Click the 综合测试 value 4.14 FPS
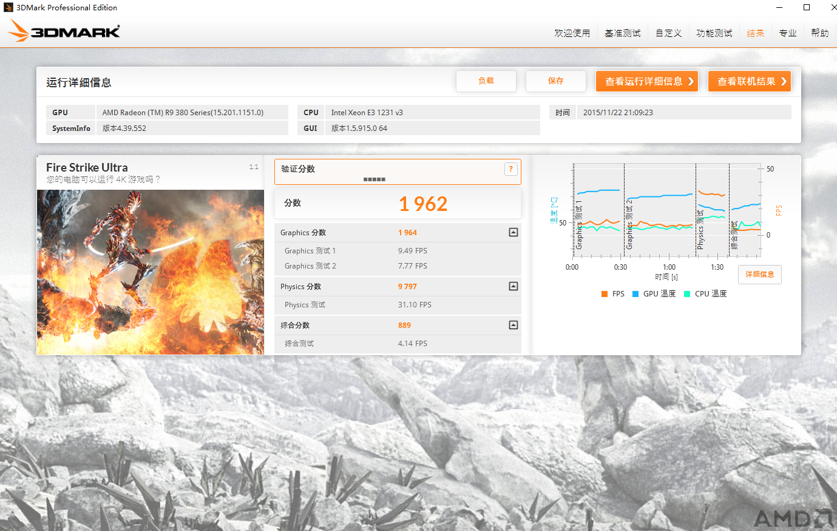Screen dimensions: 837x531 (413, 344)
